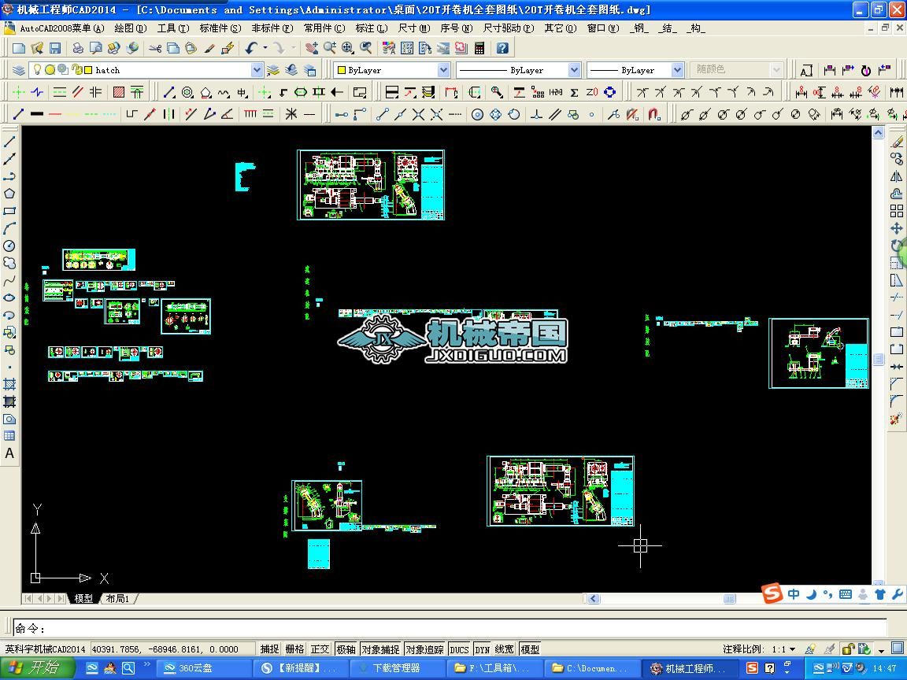Open the hatch layer dropdown

pyautogui.click(x=257, y=70)
